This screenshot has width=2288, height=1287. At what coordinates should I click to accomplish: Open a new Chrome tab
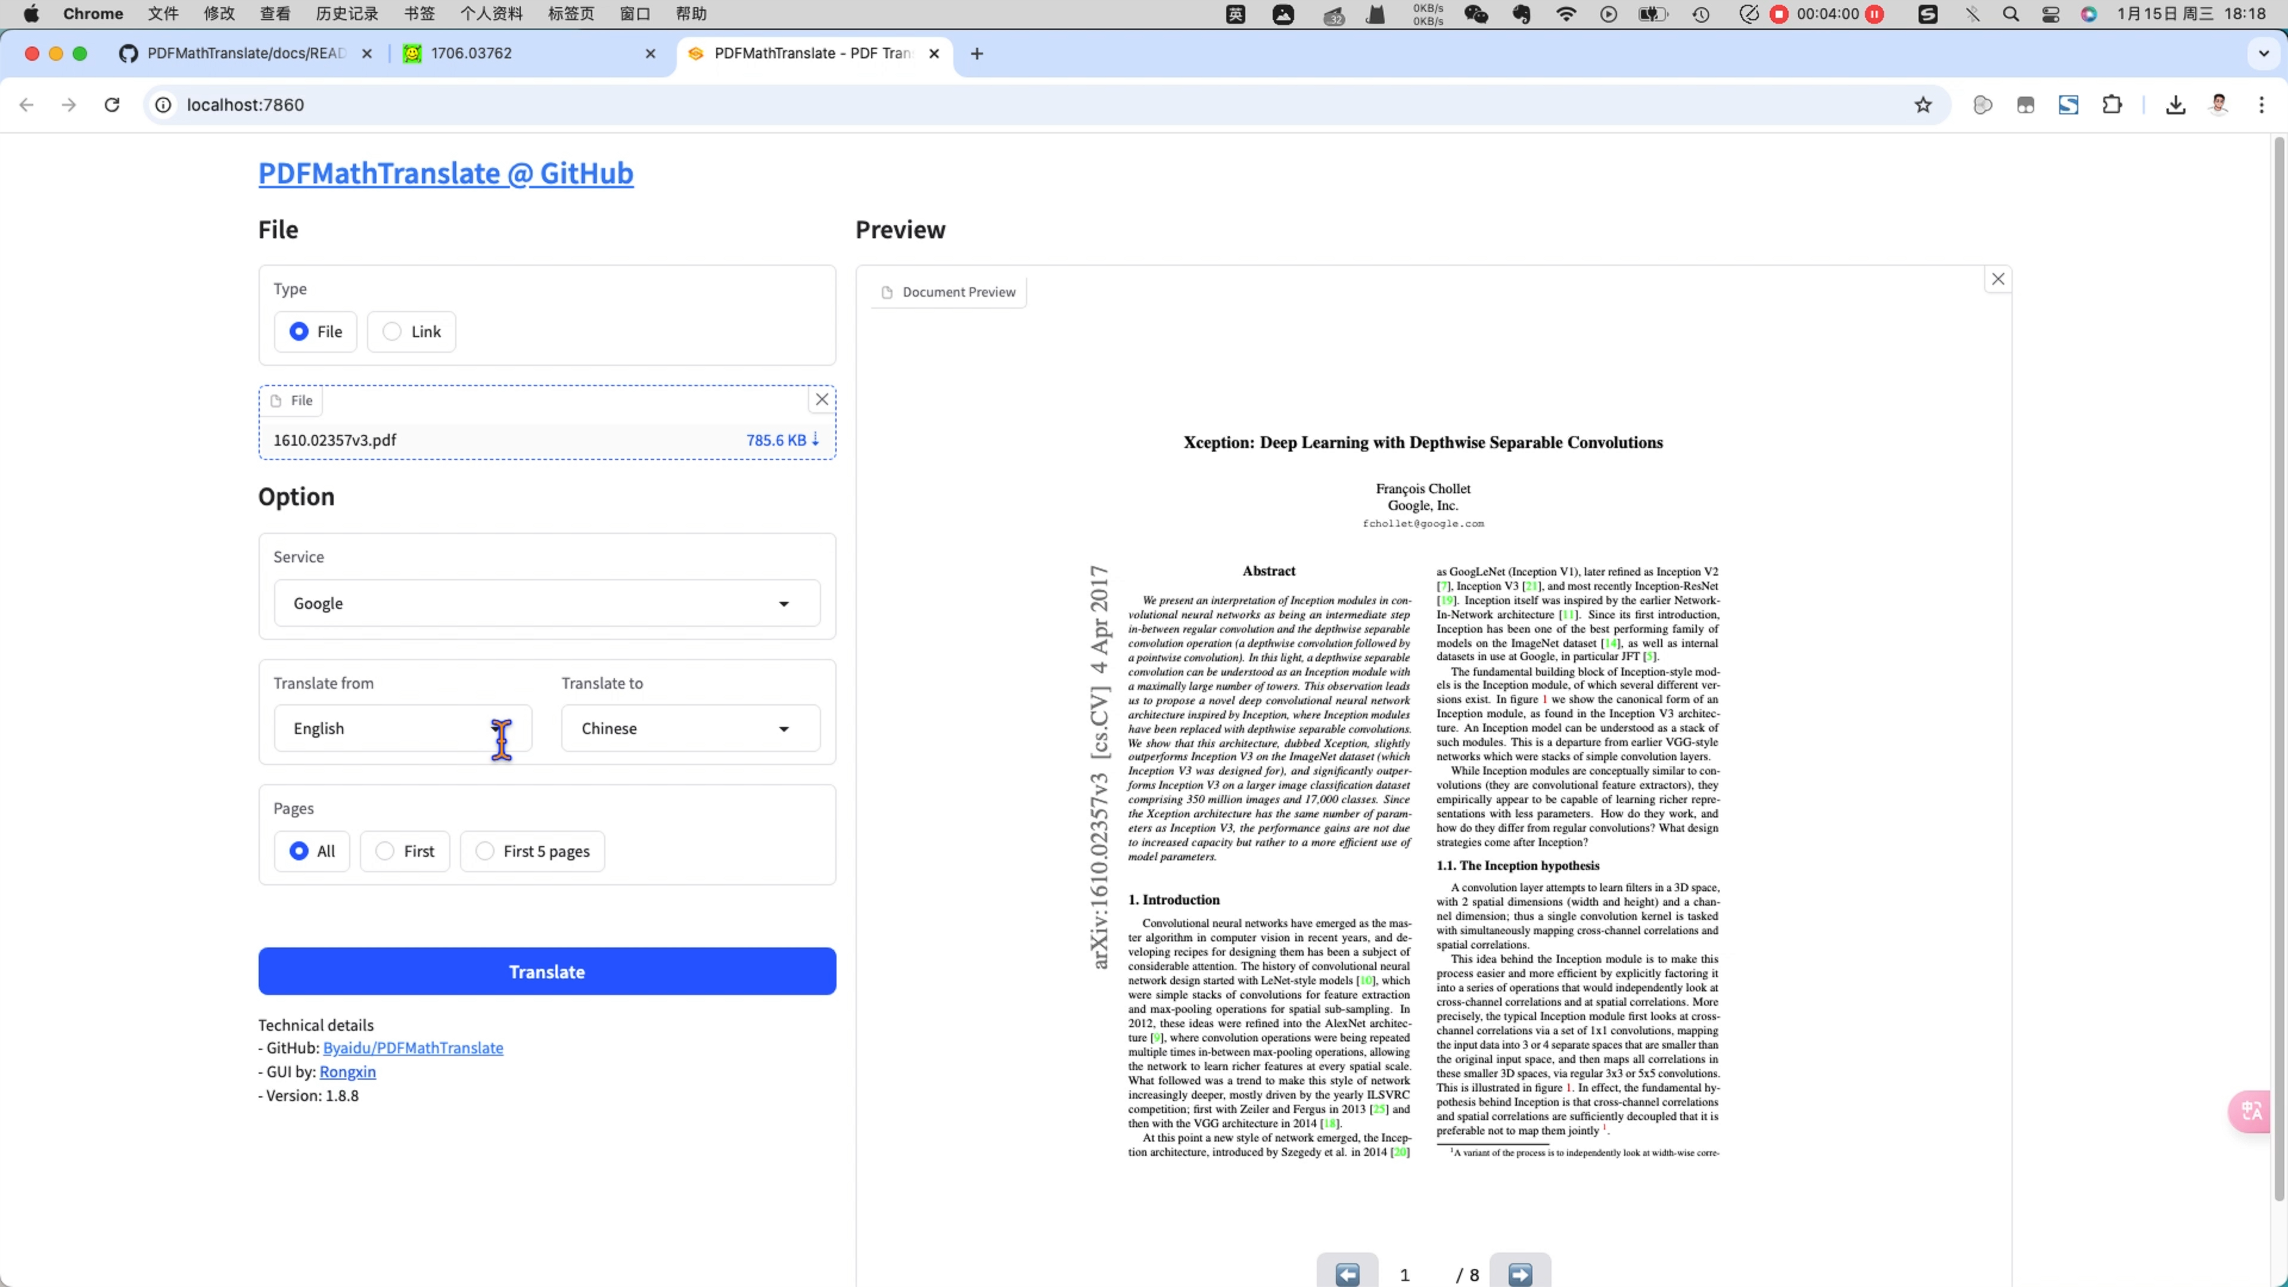click(x=976, y=53)
